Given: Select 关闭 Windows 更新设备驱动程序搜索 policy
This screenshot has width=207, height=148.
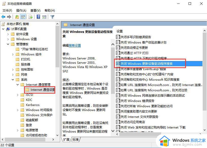Looking at the screenshot, I should pos(159,64).
